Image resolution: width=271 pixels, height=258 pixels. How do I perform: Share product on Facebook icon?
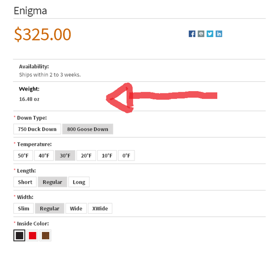click(x=192, y=34)
